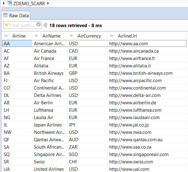Select the http://www.qantas.com.au cell
The width and height of the screenshot is (188, 172).
(147, 140)
